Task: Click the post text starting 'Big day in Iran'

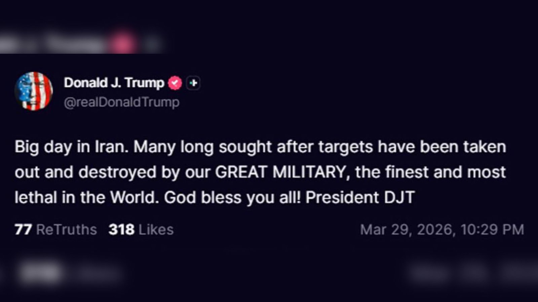Action: 260,172
